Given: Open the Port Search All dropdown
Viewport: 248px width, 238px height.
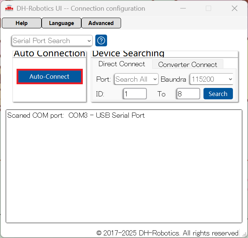Looking at the screenshot, I should (137, 79).
